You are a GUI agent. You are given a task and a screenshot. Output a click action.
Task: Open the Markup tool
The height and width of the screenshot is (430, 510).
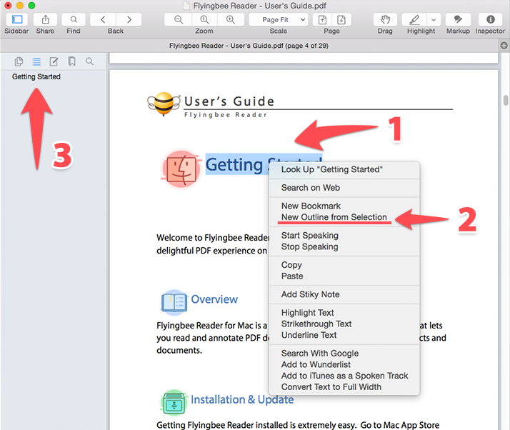(458, 20)
